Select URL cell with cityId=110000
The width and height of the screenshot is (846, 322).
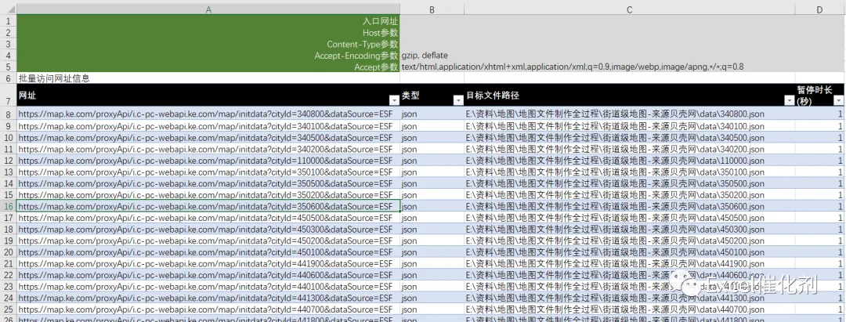209,161
